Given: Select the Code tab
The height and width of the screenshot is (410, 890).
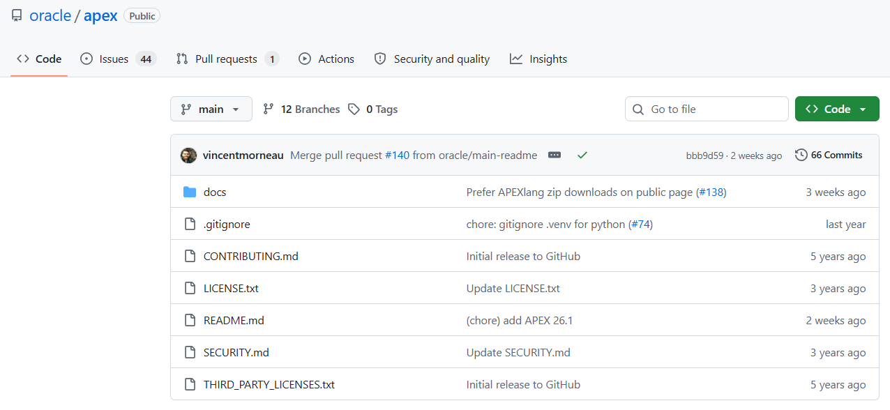Looking at the screenshot, I should click(39, 59).
